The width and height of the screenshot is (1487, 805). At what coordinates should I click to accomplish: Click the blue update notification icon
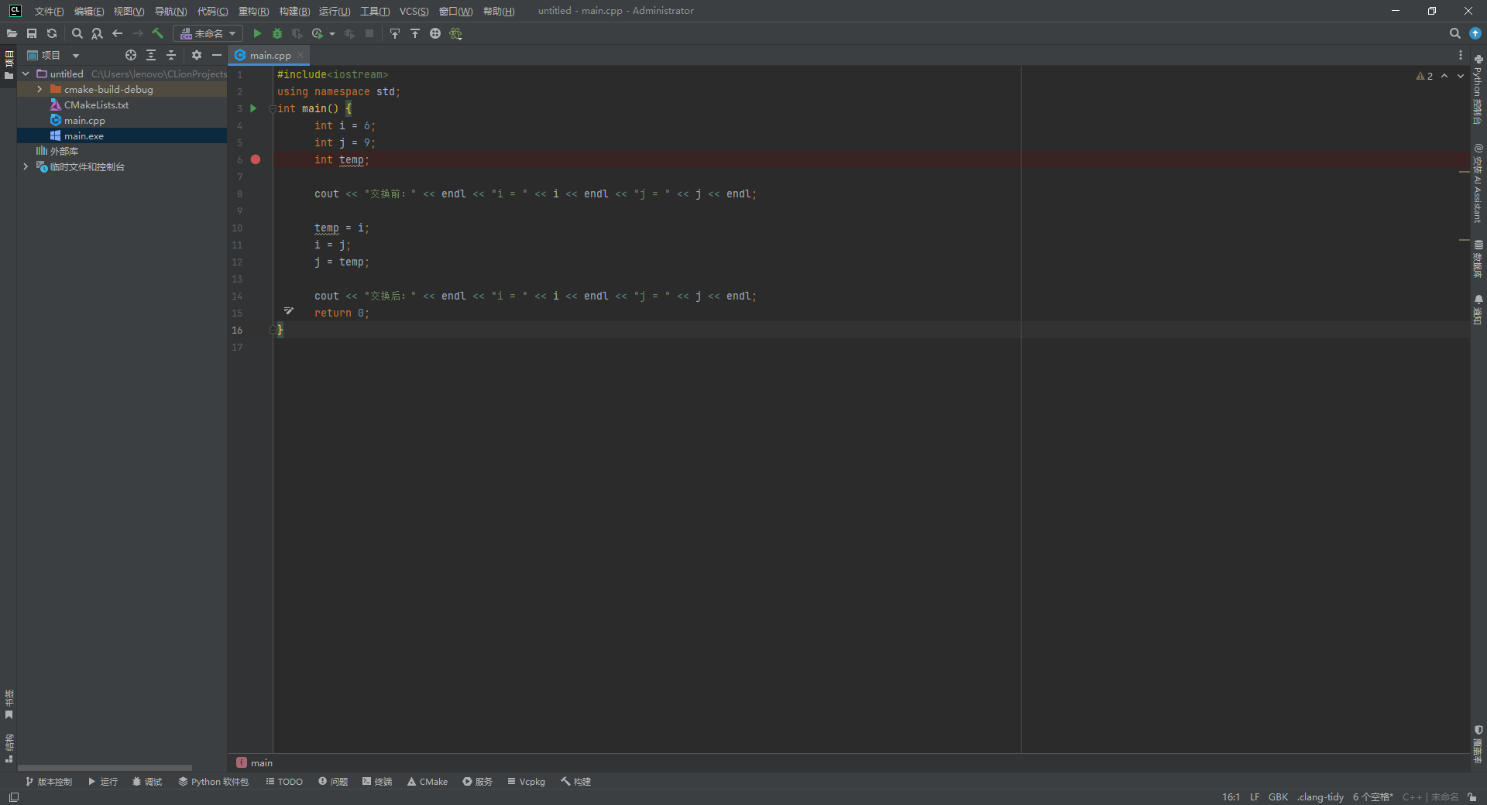pos(1475,33)
